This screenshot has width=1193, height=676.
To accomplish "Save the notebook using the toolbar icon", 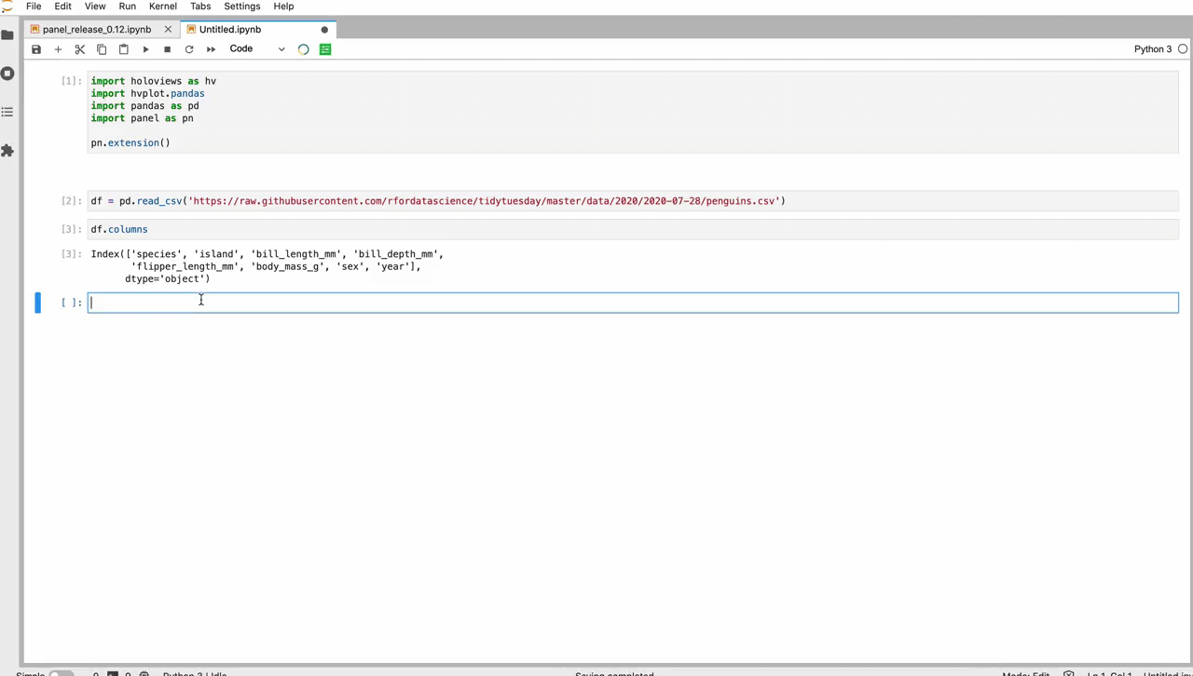I will coord(35,49).
